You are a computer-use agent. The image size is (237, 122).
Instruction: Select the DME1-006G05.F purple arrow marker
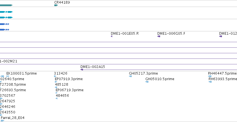[x=159, y=36]
